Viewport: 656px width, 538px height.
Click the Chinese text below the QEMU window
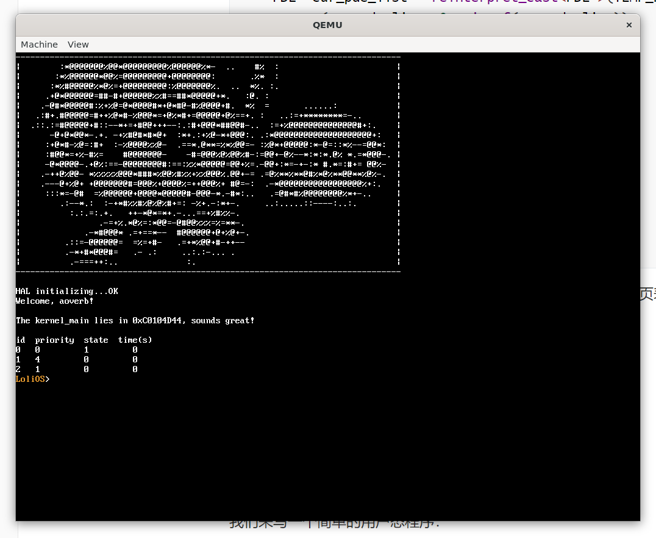[335, 526]
